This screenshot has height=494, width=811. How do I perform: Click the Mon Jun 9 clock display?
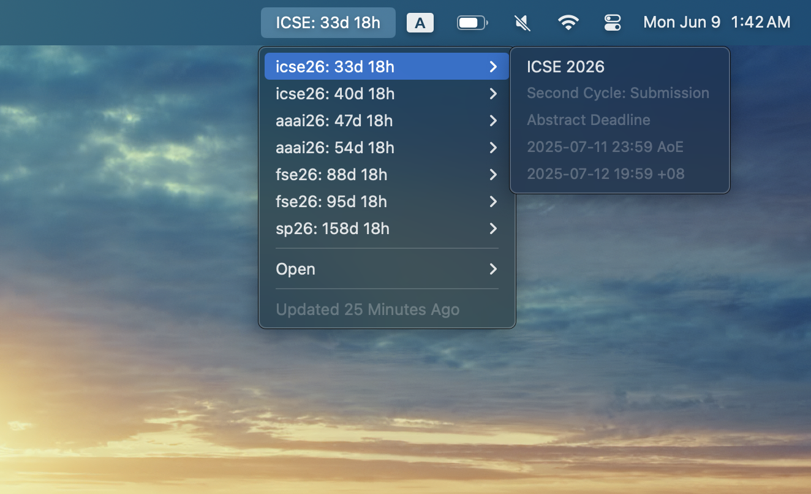pyautogui.click(x=682, y=22)
